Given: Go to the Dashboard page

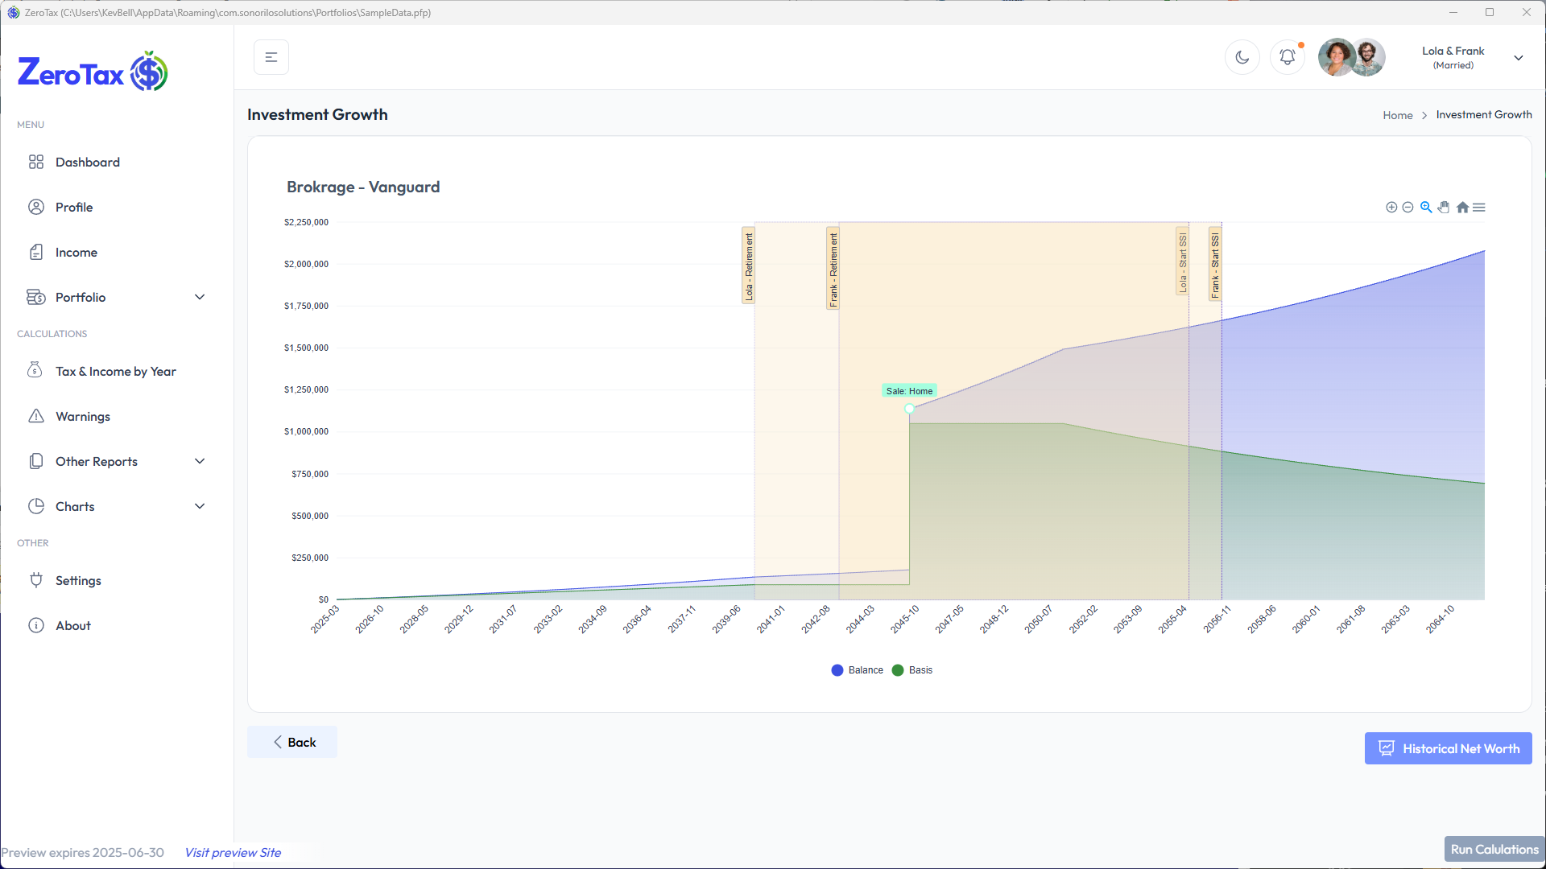Looking at the screenshot, I should [87, 162].
